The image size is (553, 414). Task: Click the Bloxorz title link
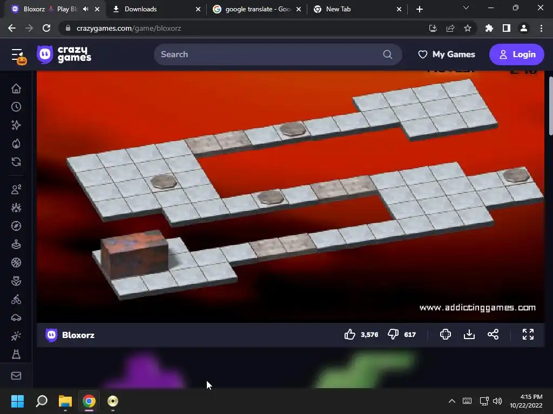coord(78,335)
